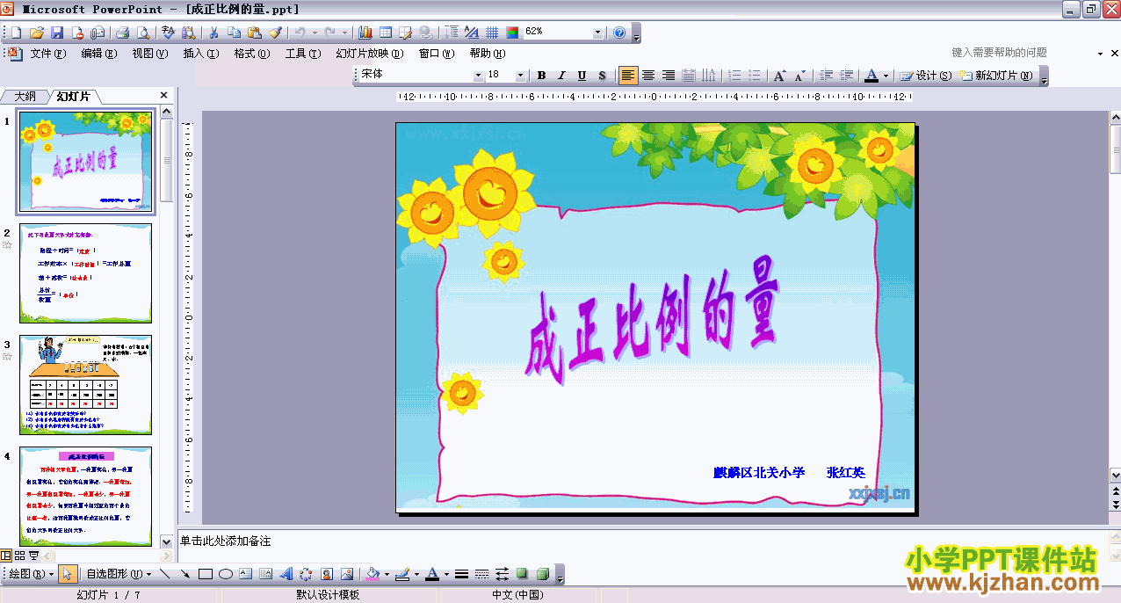The height and width of the screenshot is (603, 1121).
Task: Toggle the color/grayscale view button
Action: click(x=512, y=33)
